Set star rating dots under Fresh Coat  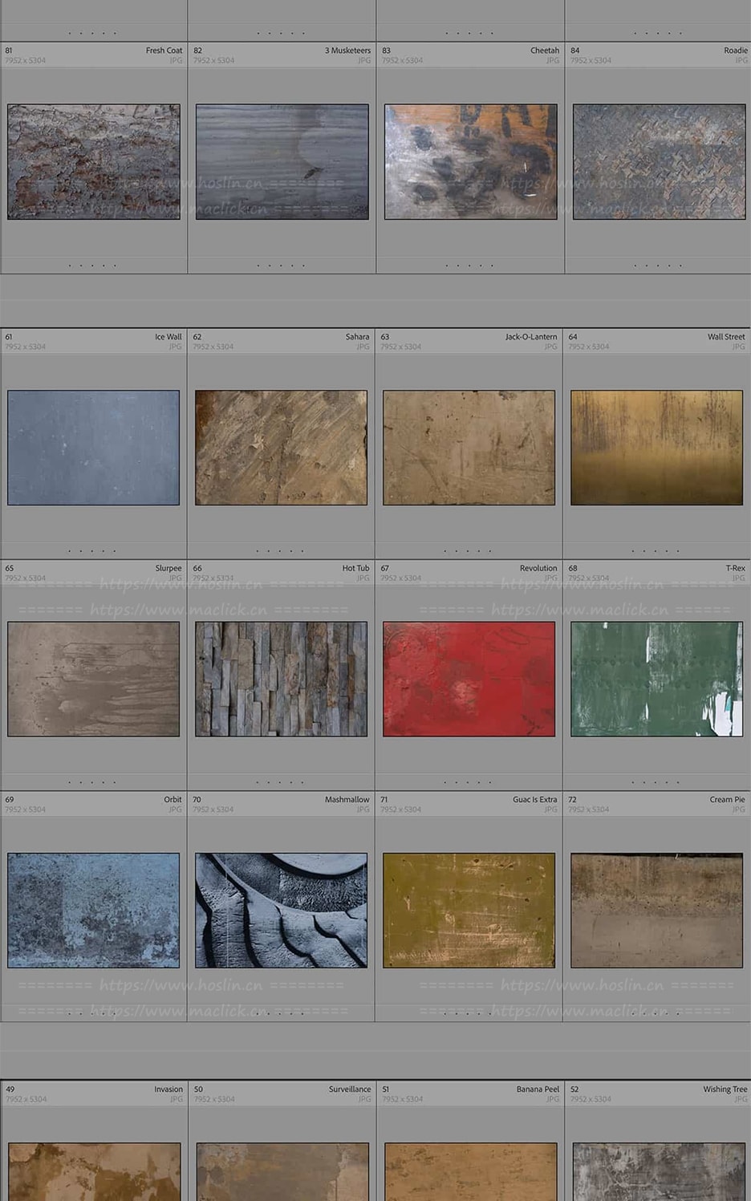[x=92, y=266]
